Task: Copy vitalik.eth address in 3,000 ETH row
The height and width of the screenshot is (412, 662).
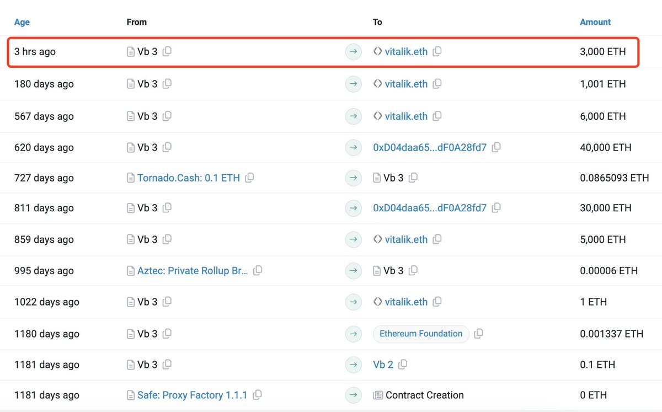Action: pos(437,51)
